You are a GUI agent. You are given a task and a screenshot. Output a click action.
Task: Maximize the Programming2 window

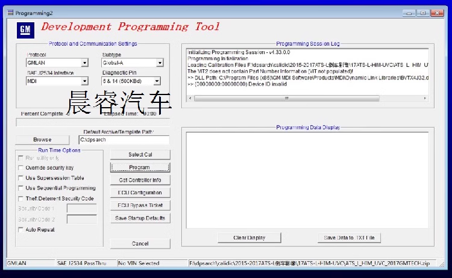coord(423,13)
